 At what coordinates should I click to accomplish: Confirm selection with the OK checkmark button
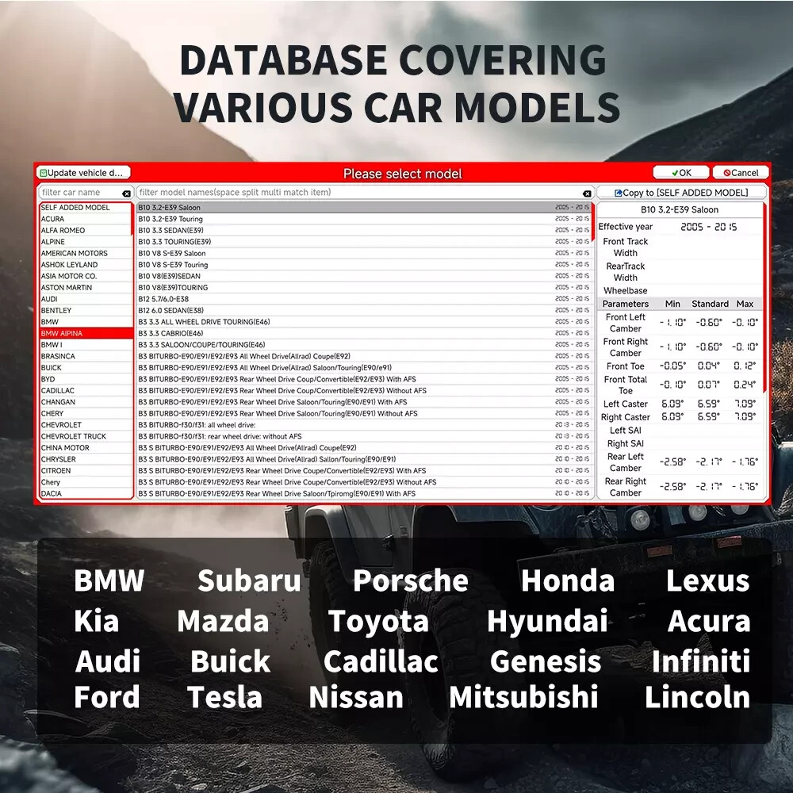[x=681, y=173]
